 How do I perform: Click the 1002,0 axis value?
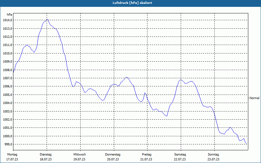pyautogui.click(x=8, y=119)
